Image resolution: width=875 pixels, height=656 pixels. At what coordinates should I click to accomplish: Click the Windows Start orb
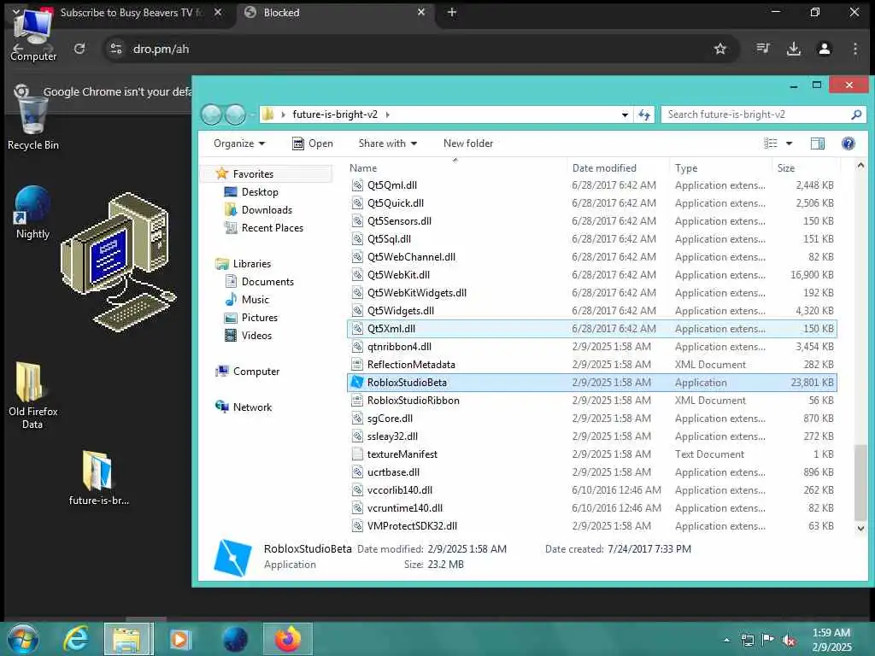tap(23, 639)
